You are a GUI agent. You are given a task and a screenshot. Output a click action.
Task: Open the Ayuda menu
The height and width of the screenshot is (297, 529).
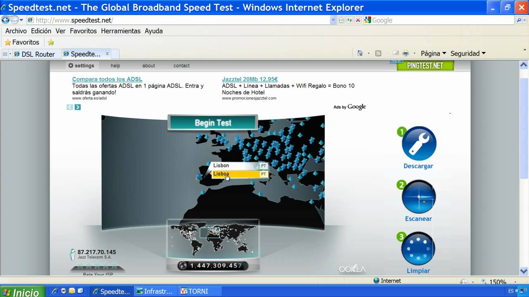tap(153, 31)
